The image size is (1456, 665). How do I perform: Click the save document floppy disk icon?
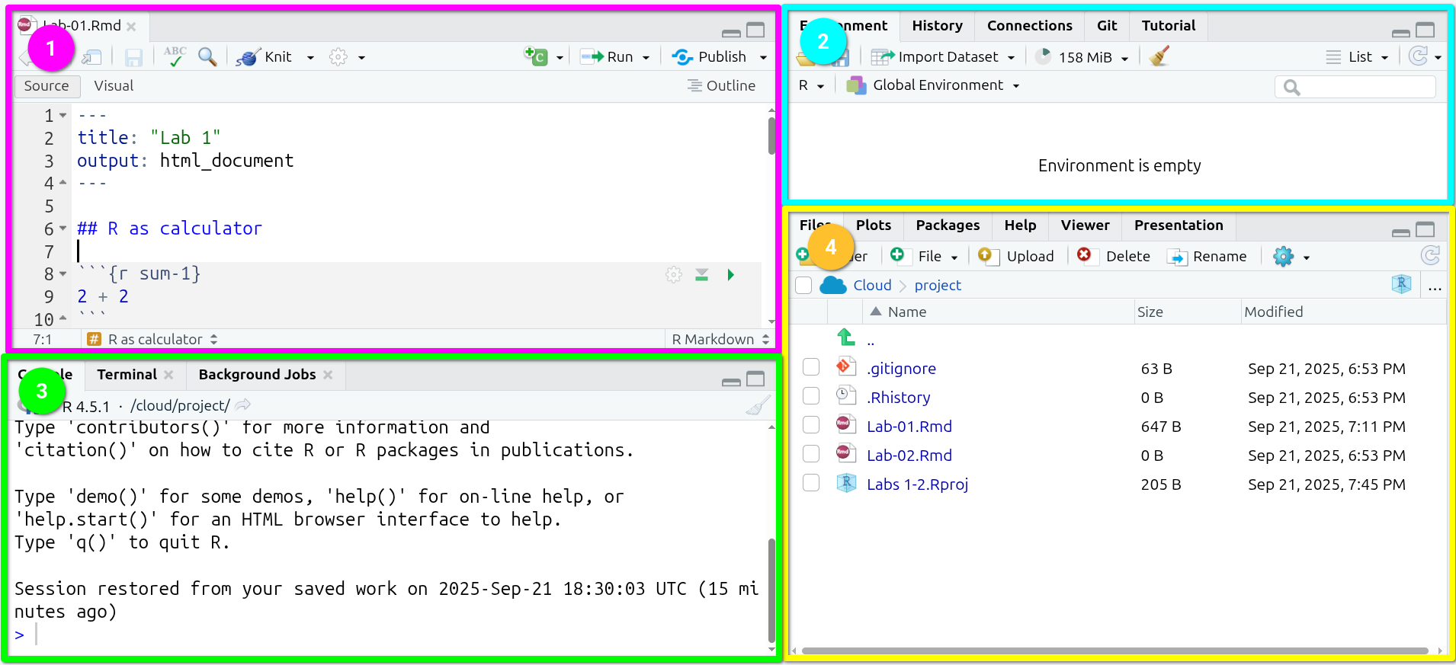(133, 58)
